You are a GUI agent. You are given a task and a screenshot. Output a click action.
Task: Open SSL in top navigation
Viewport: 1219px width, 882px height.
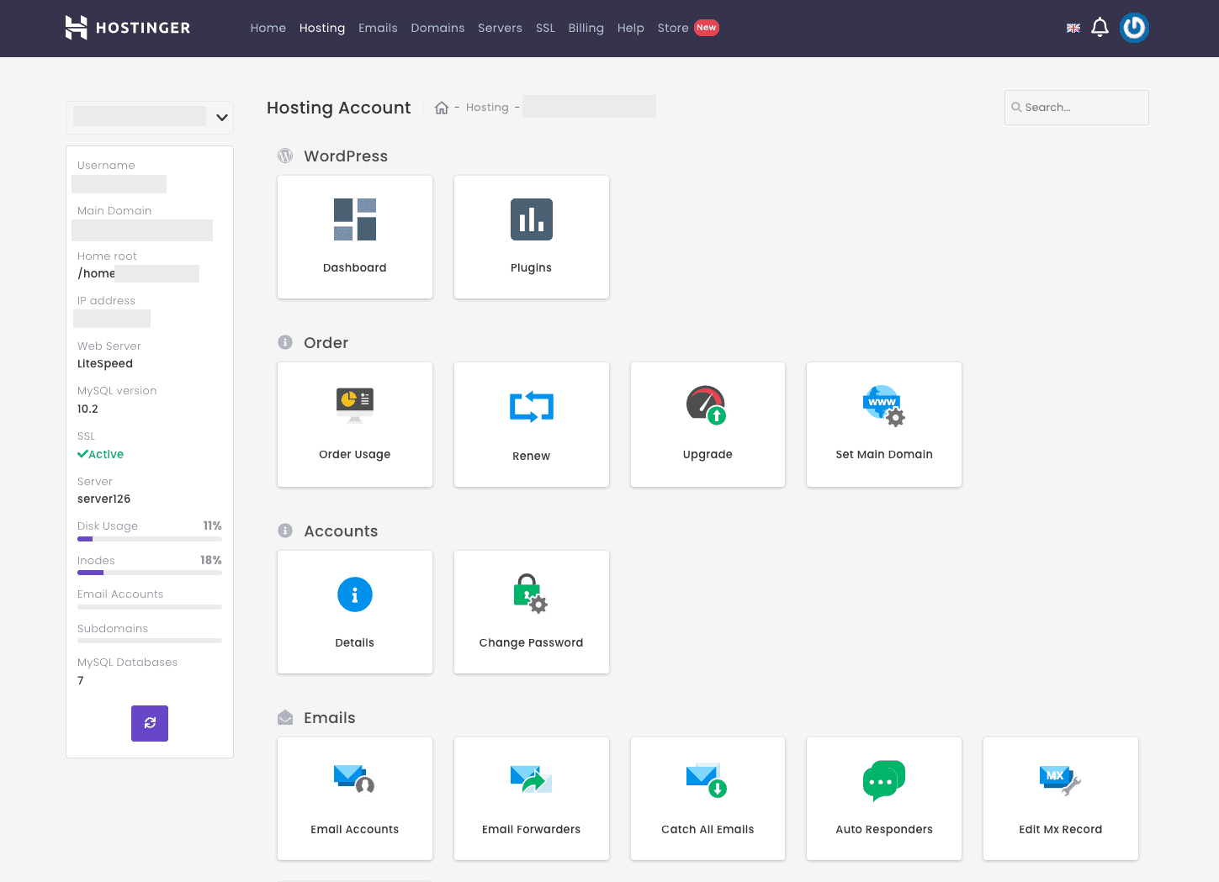coord(545,28)
